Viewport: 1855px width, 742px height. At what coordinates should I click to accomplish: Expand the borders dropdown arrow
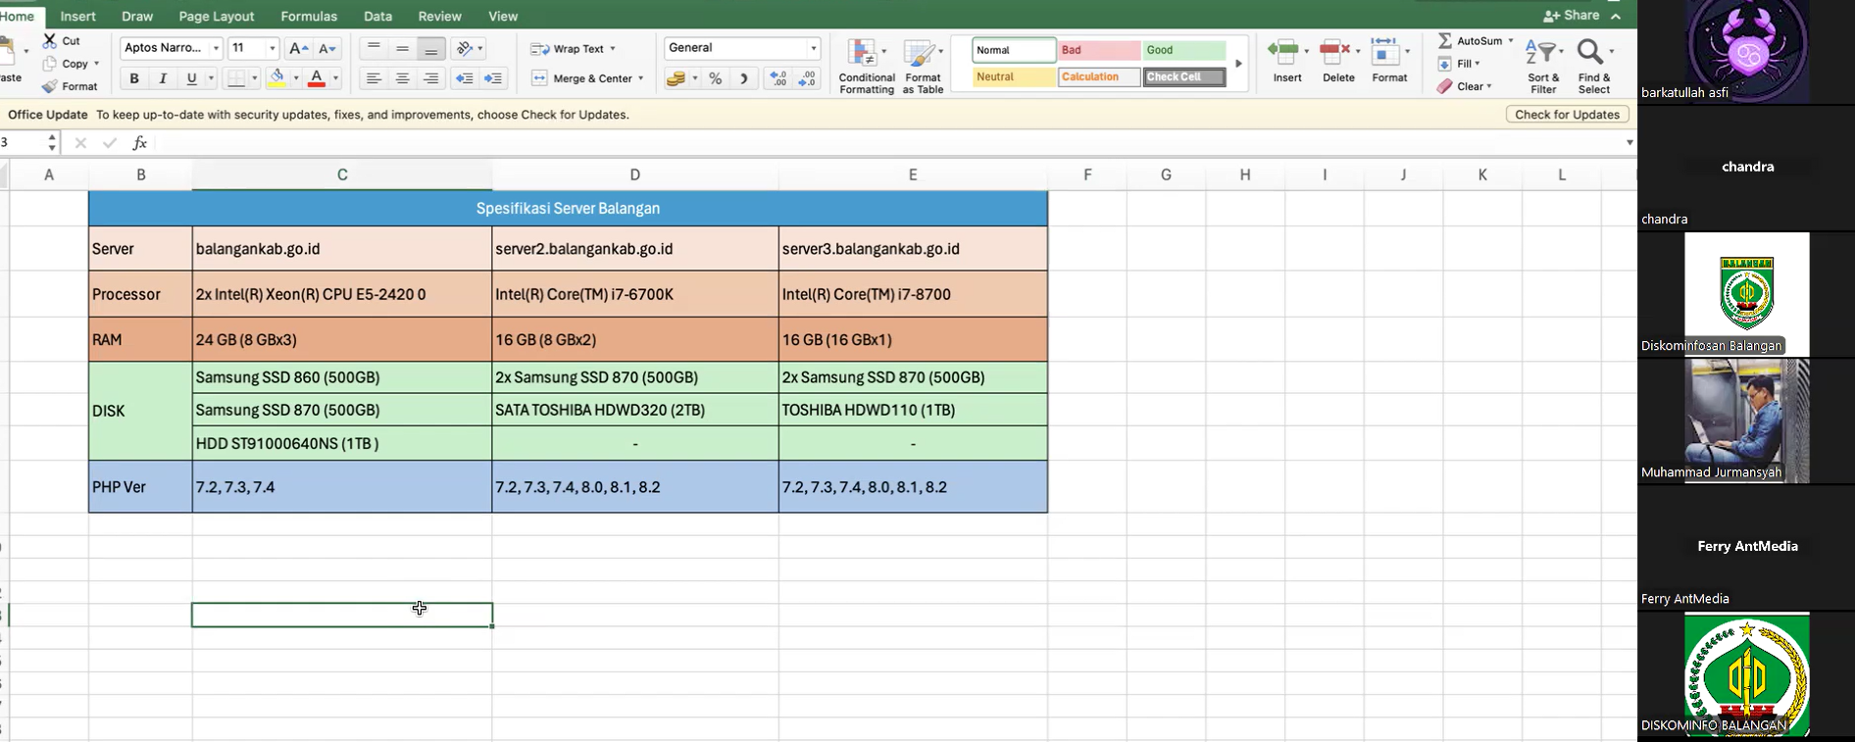tap(254, 78)
